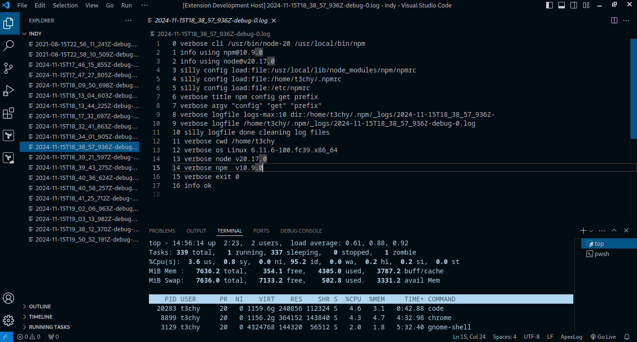The width and height of the screenshot is (637, 342).
Task: Open file 2024-11-15T17_46_15_855Z-debug in Explorer
Action: pyautogui.click(x=80, y=64)
